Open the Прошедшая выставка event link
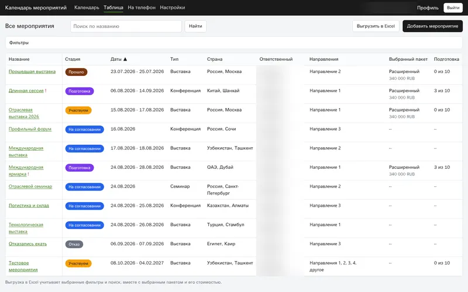This screenshot has width=468, height=292. pos(32,71)
